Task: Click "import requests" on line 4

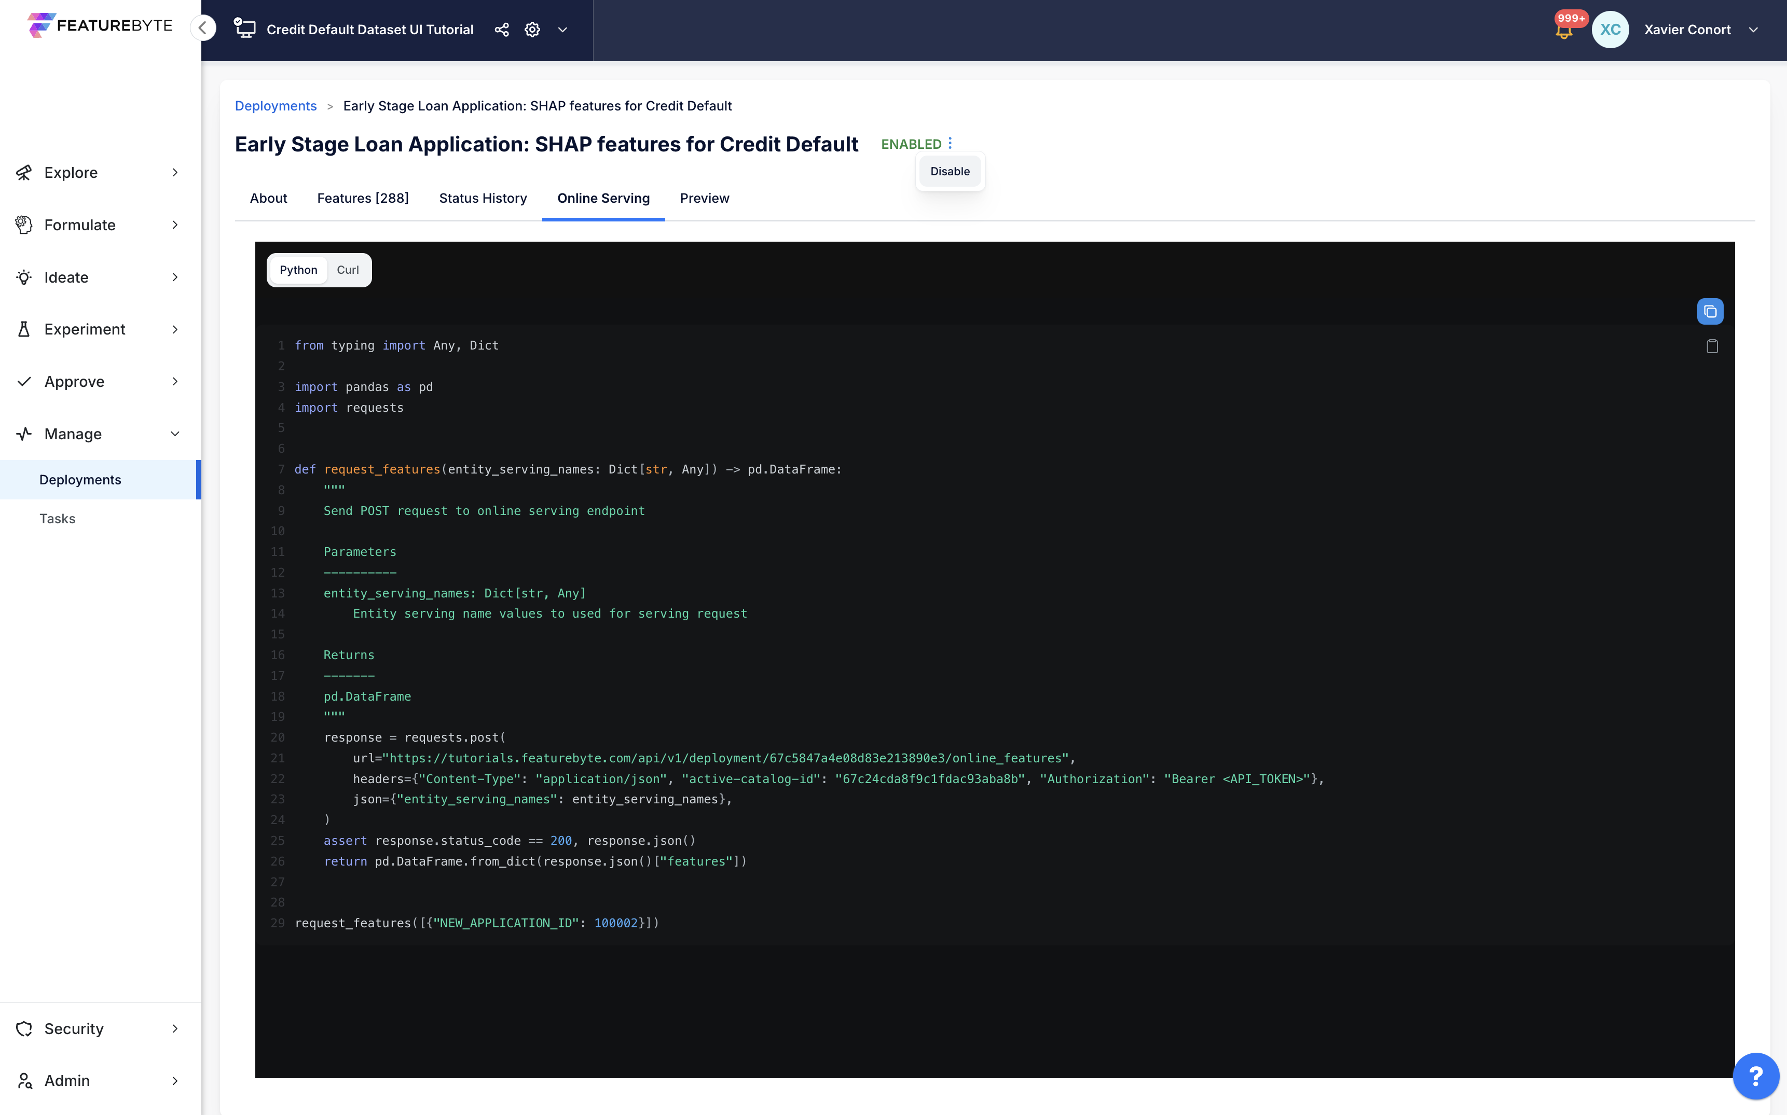Action: click(x=349, y=407)
